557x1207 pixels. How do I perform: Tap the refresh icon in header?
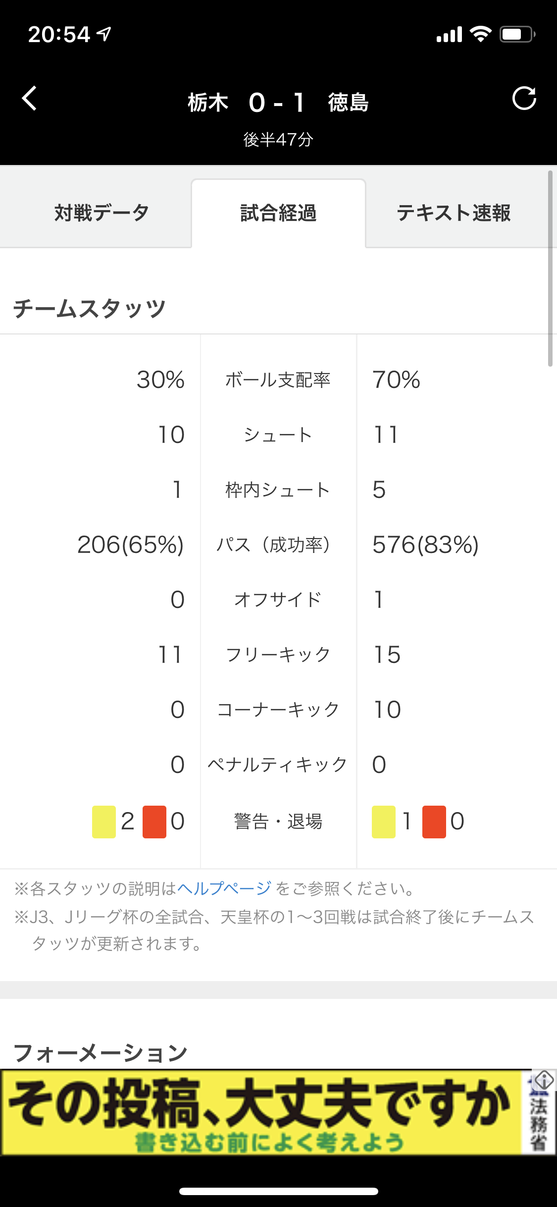coord(524,98)
